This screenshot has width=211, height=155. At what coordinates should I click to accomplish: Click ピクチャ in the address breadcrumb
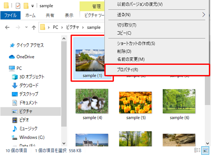point(73,27)
